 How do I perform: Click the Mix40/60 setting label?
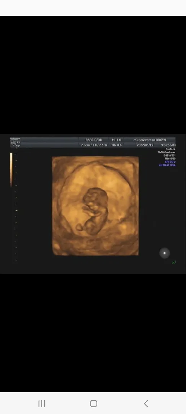(170, 159)
